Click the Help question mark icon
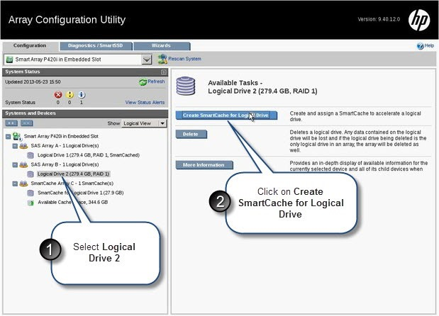The image size is (439, 316). (421, 46)
